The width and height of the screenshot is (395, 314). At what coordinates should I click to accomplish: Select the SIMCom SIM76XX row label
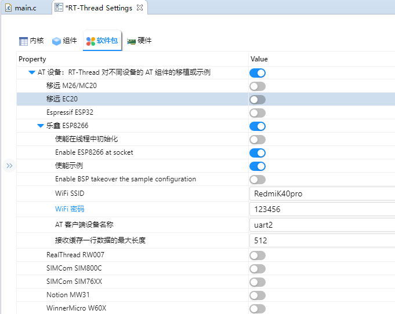point(74,282)
